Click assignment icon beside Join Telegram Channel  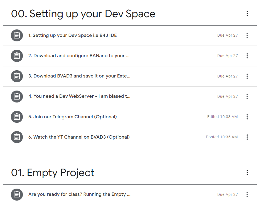(17, 117)
